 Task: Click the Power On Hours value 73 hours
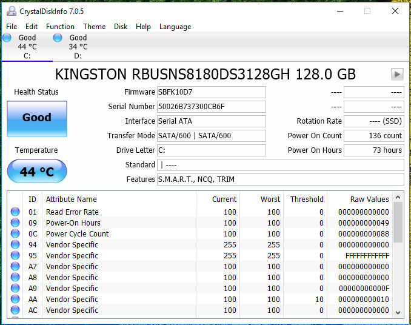[x=374, y=150]
